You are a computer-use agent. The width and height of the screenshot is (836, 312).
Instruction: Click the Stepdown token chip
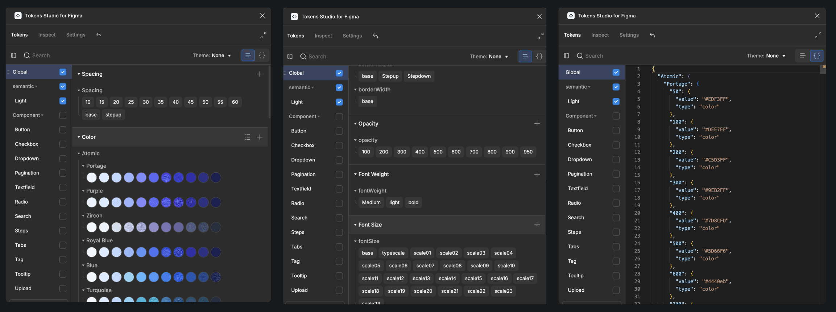pyautogui.click(x=419, y=76)
